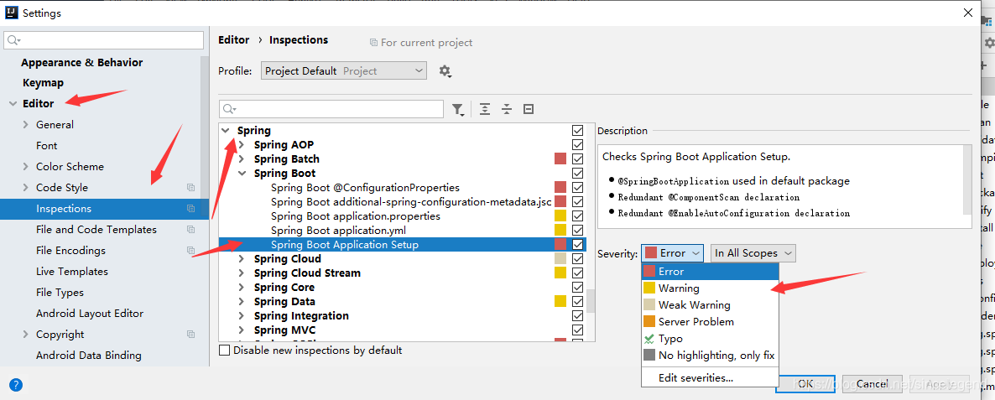
Task: Collapse the Editor settings section
Action: [13, 103]
